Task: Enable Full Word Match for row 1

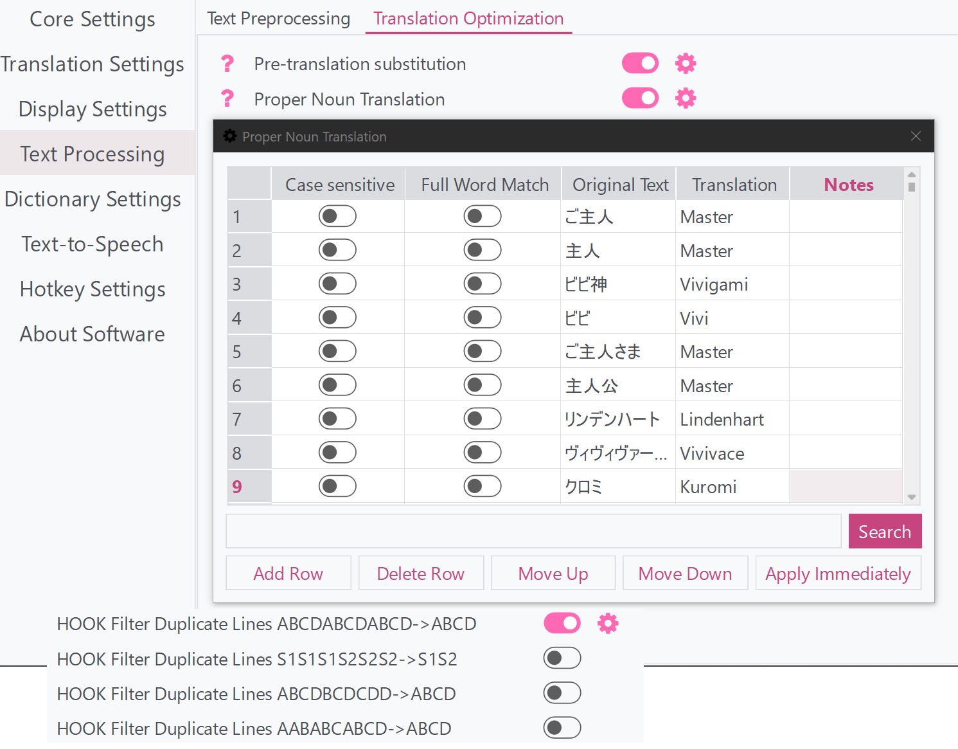Action: (x=483, y=217)
